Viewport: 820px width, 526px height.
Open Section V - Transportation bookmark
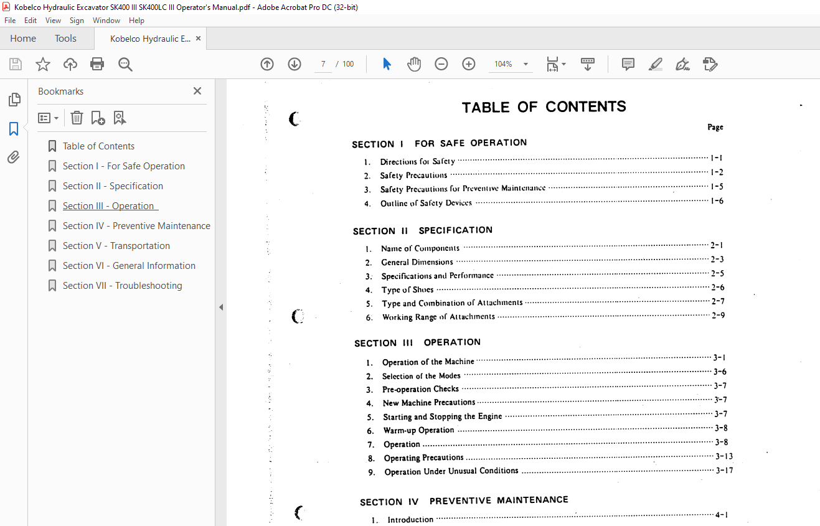(x=116, y=246)
